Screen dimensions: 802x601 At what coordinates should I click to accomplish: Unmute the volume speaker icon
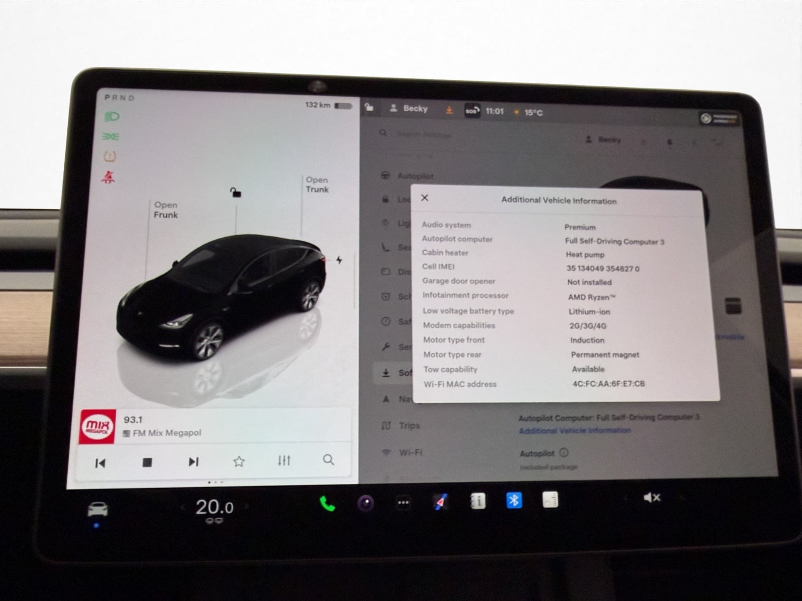tap(651, 498)
